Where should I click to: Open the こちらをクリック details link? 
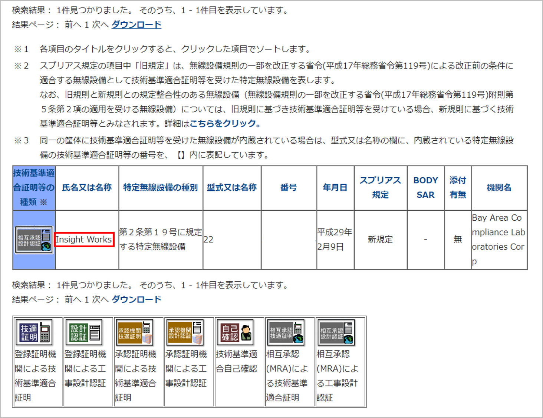tap(226, 124)
